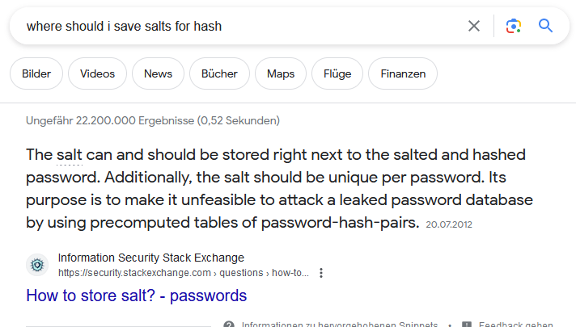Open the Maps filter
This screenshot has height=327, width=576.
[281, 73]
